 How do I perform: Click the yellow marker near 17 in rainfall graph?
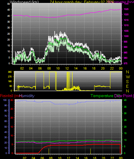(x=91, y=151)
